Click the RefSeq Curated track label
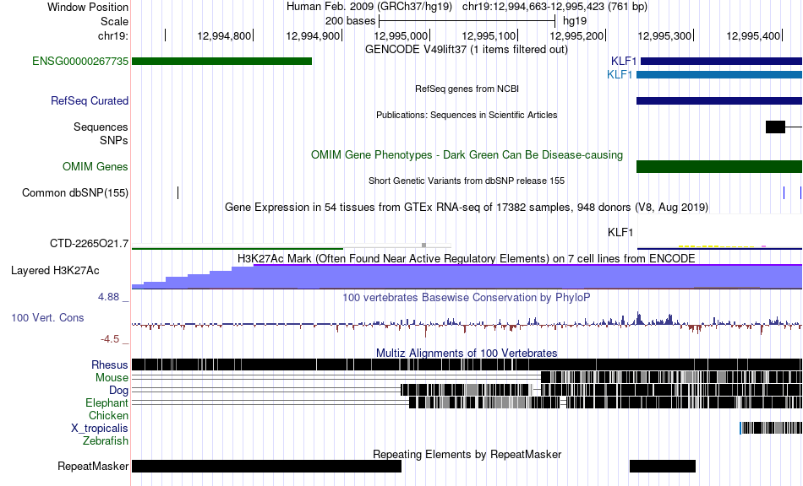Image resolution: width=803 pixels, height=486 pixels. (90, 100)
